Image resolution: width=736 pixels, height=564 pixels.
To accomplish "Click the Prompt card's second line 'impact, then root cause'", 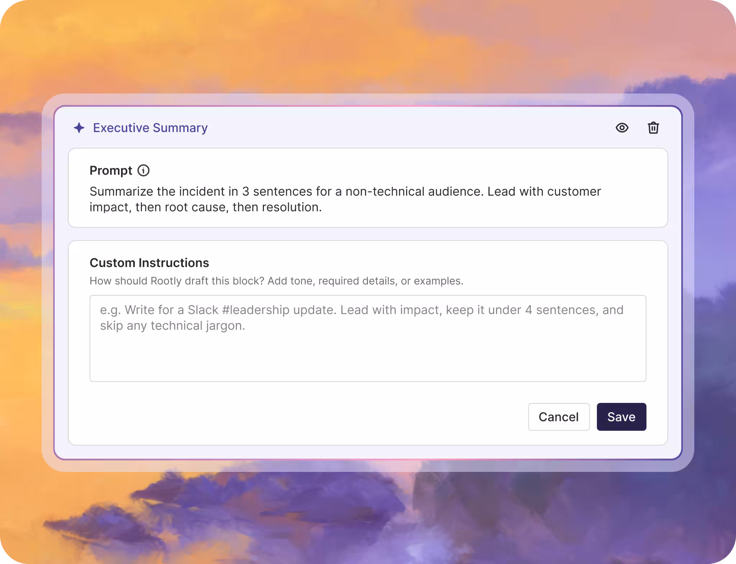I will pyautogui.click(x=206, y=207).
